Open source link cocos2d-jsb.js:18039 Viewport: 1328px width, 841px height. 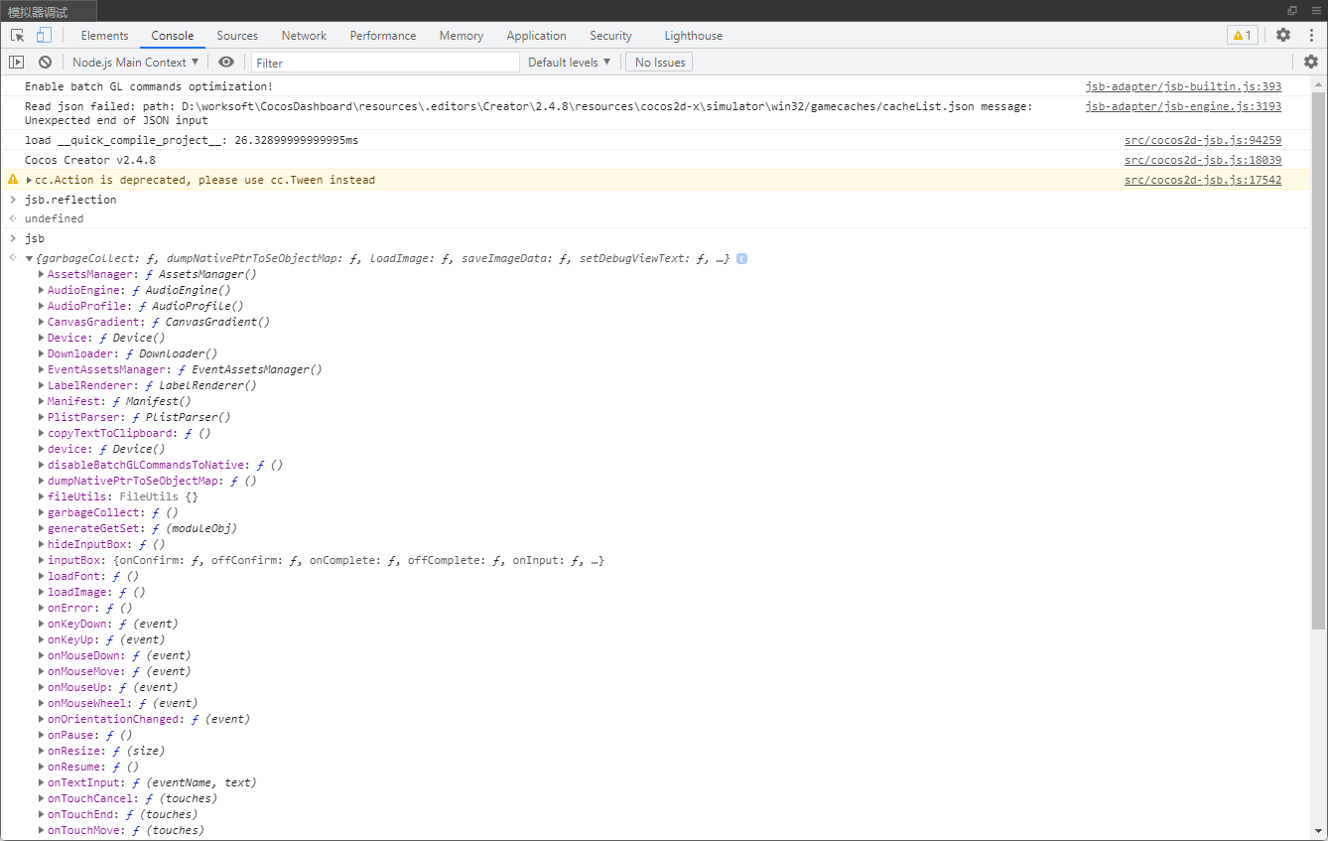click(x=1203, y=160)
